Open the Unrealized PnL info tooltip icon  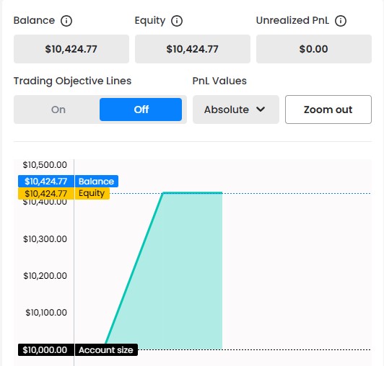[x=341, y=21]
